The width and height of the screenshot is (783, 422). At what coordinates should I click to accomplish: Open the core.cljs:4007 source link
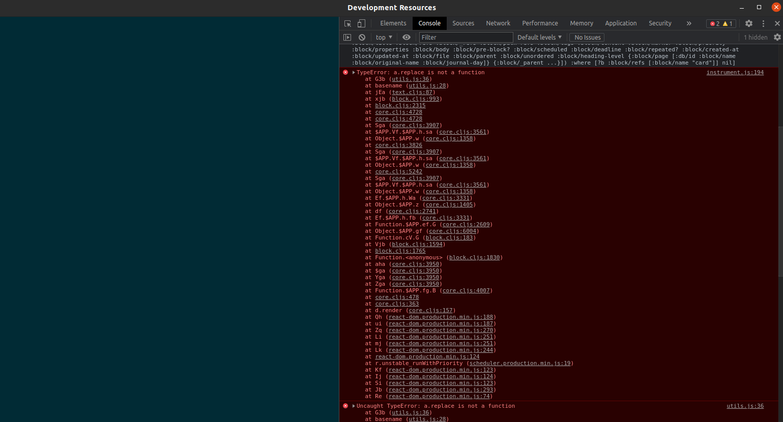[466, 291]
